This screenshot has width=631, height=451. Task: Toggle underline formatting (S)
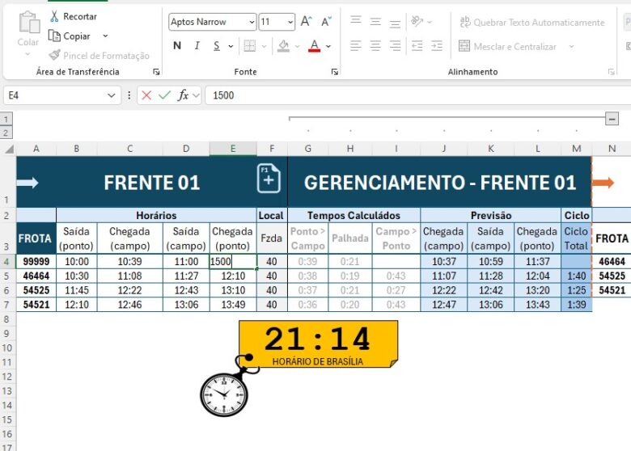(218, 46)
